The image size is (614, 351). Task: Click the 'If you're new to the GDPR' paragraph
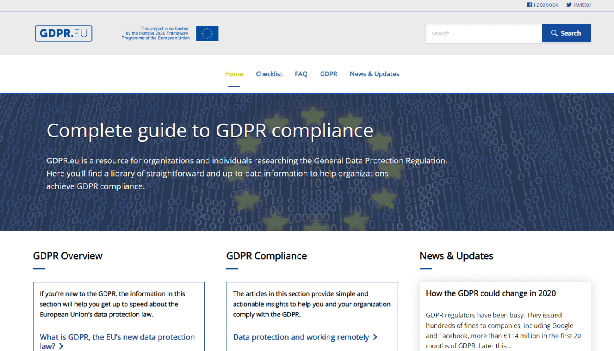(x=113, y=304)
